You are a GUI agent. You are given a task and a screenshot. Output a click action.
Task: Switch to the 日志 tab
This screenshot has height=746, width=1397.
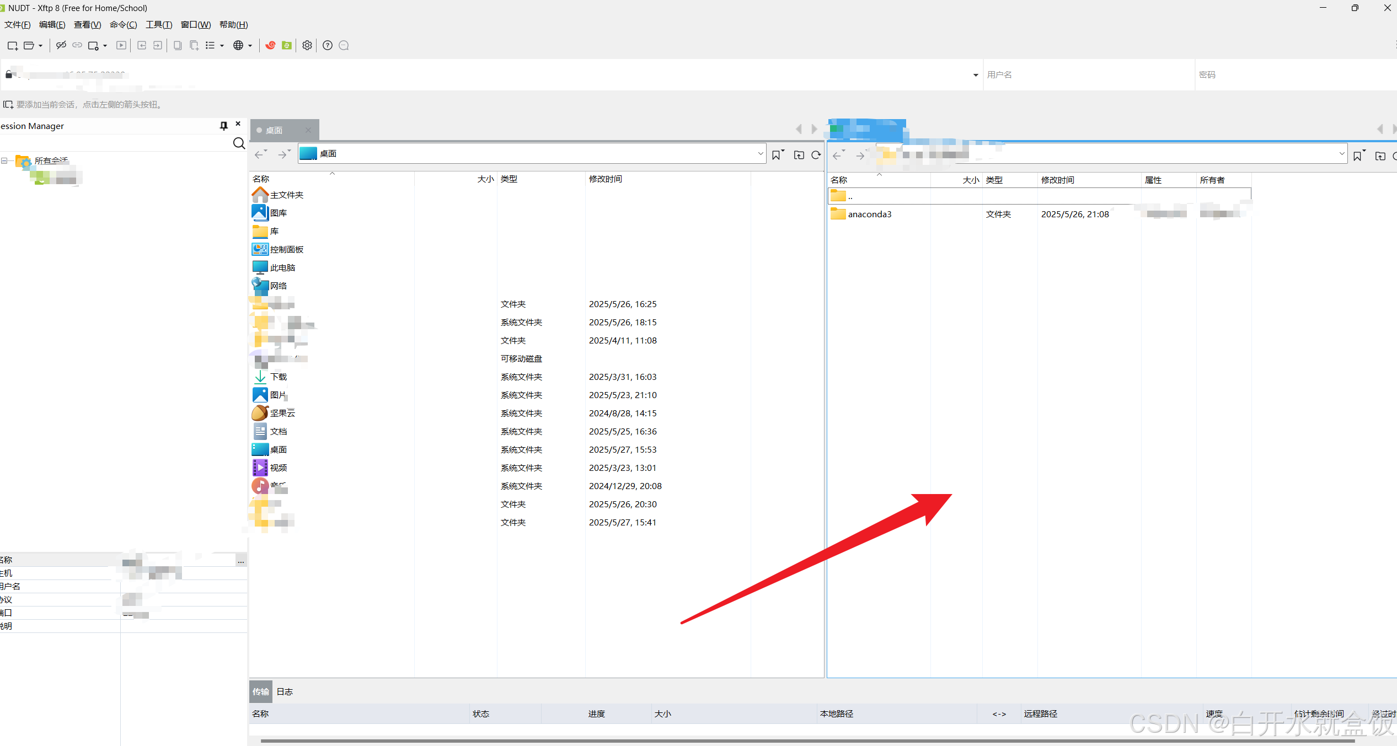point(285,691)
